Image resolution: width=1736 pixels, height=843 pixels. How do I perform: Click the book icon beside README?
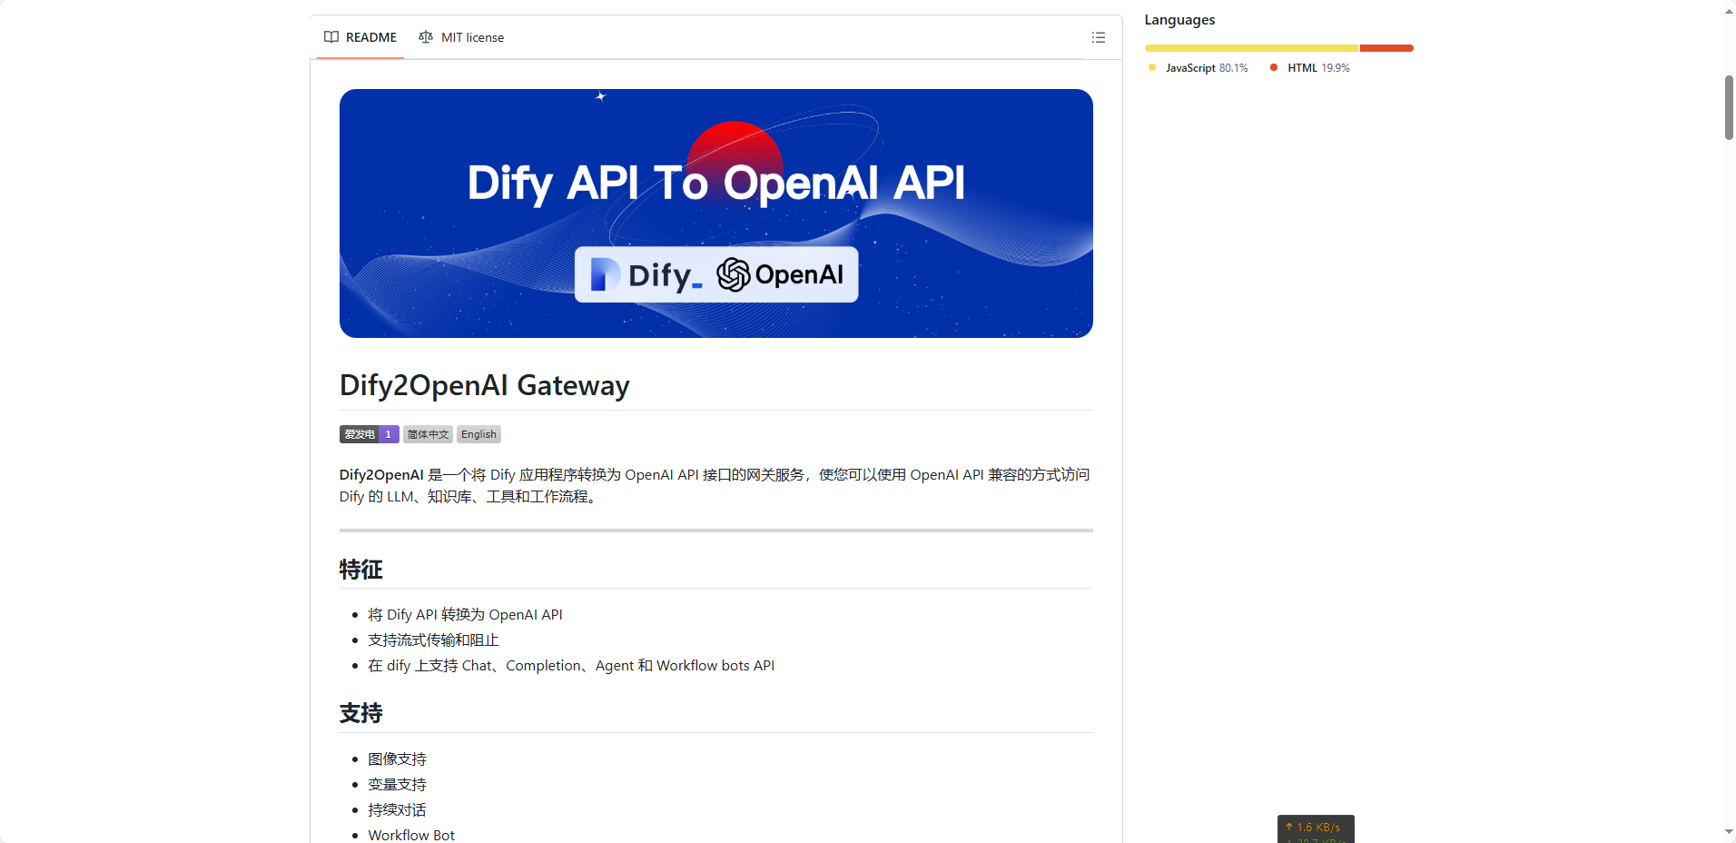[x=331, y=37]
